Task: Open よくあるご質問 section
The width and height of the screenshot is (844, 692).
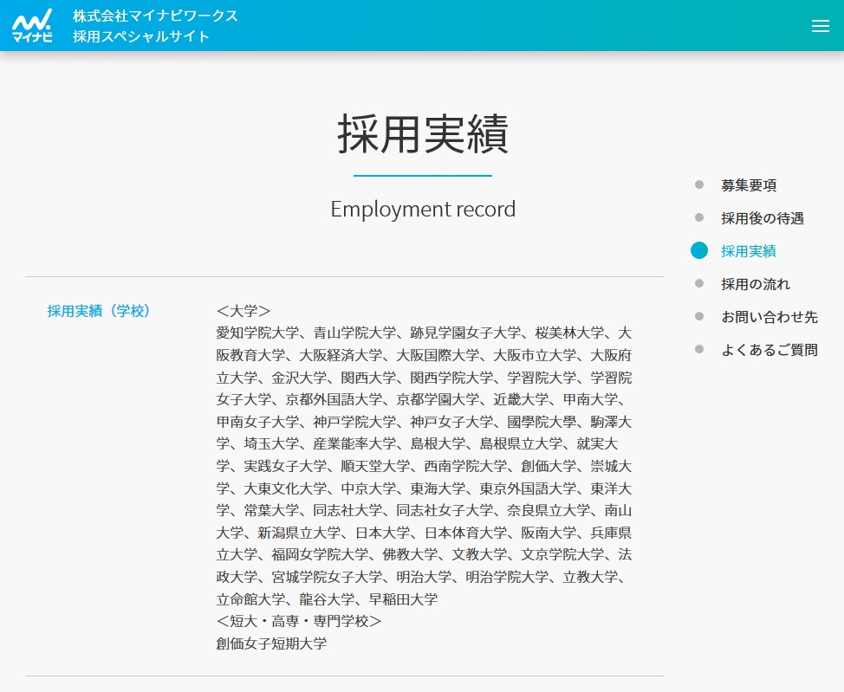Action: 769,349
